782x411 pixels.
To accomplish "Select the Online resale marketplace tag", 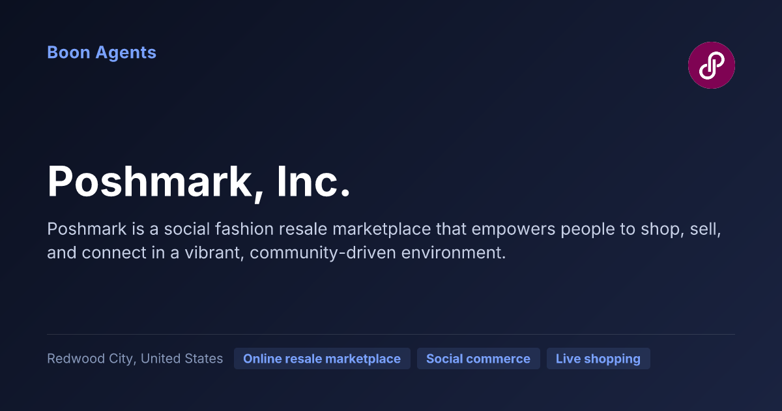I will point(322,359).
